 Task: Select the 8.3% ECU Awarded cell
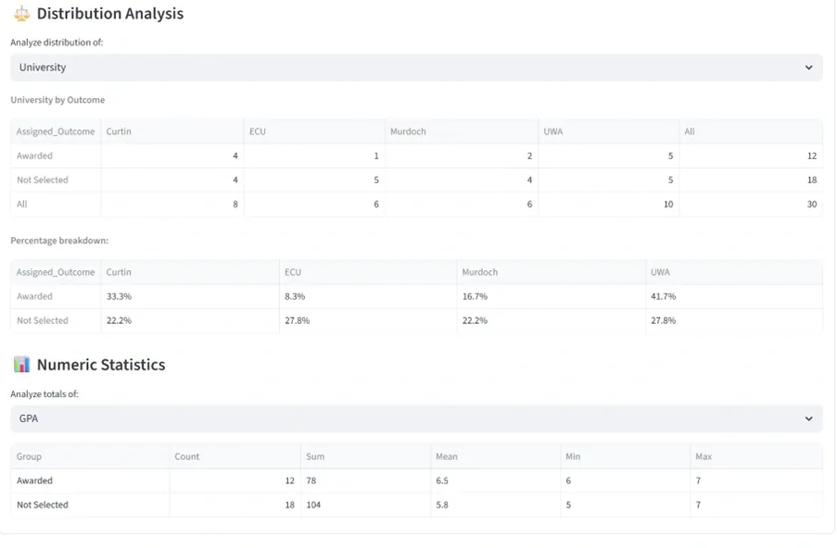(x=295, y=296)
